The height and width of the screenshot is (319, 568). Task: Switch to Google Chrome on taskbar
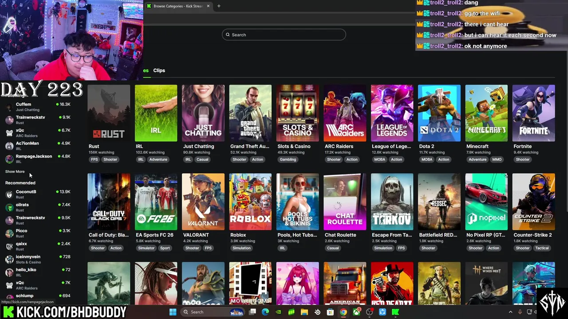[343, 312]
